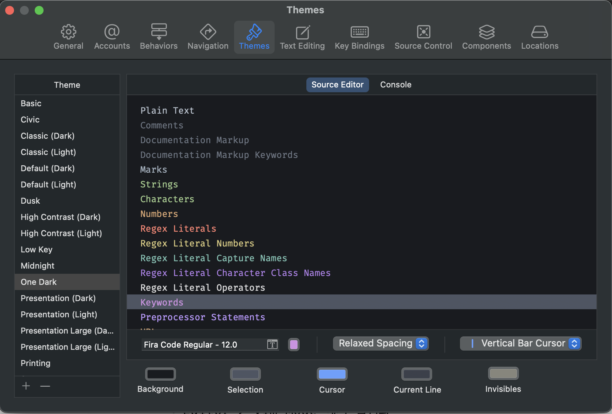This screenshot has height=414, width=612.
Task: Select the Keywords syntax row
Action: click(x=362, y=302)
